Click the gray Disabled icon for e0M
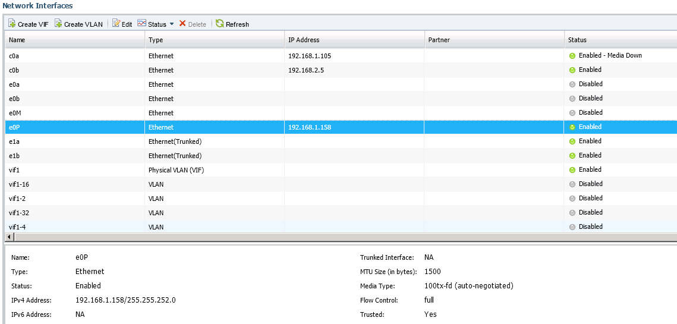Image resolution: width=677 pixels, height=324 pixels. point(572,113)
